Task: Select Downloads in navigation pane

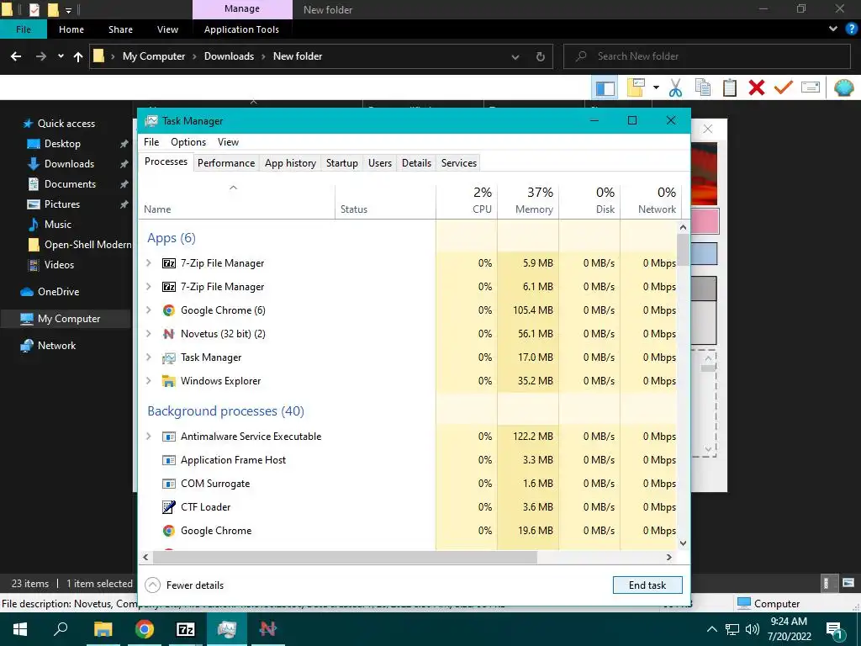Action: 69,164
